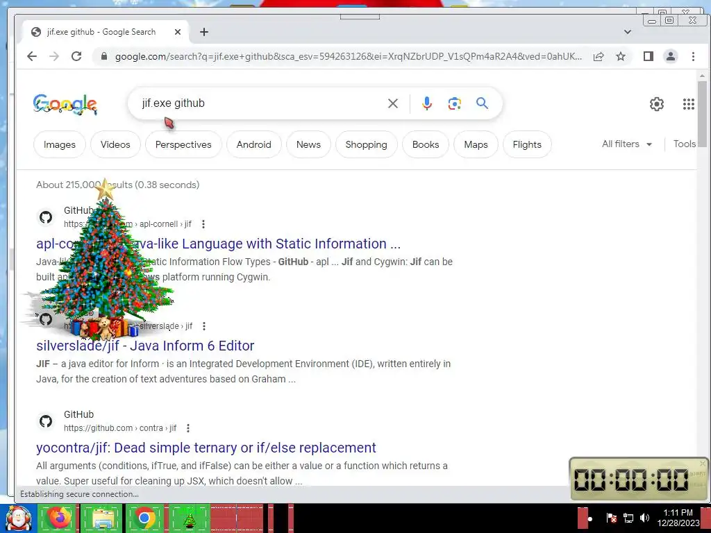Open File Explorer from the taskbar
711x533 pixels.
(x=103, y=518)
